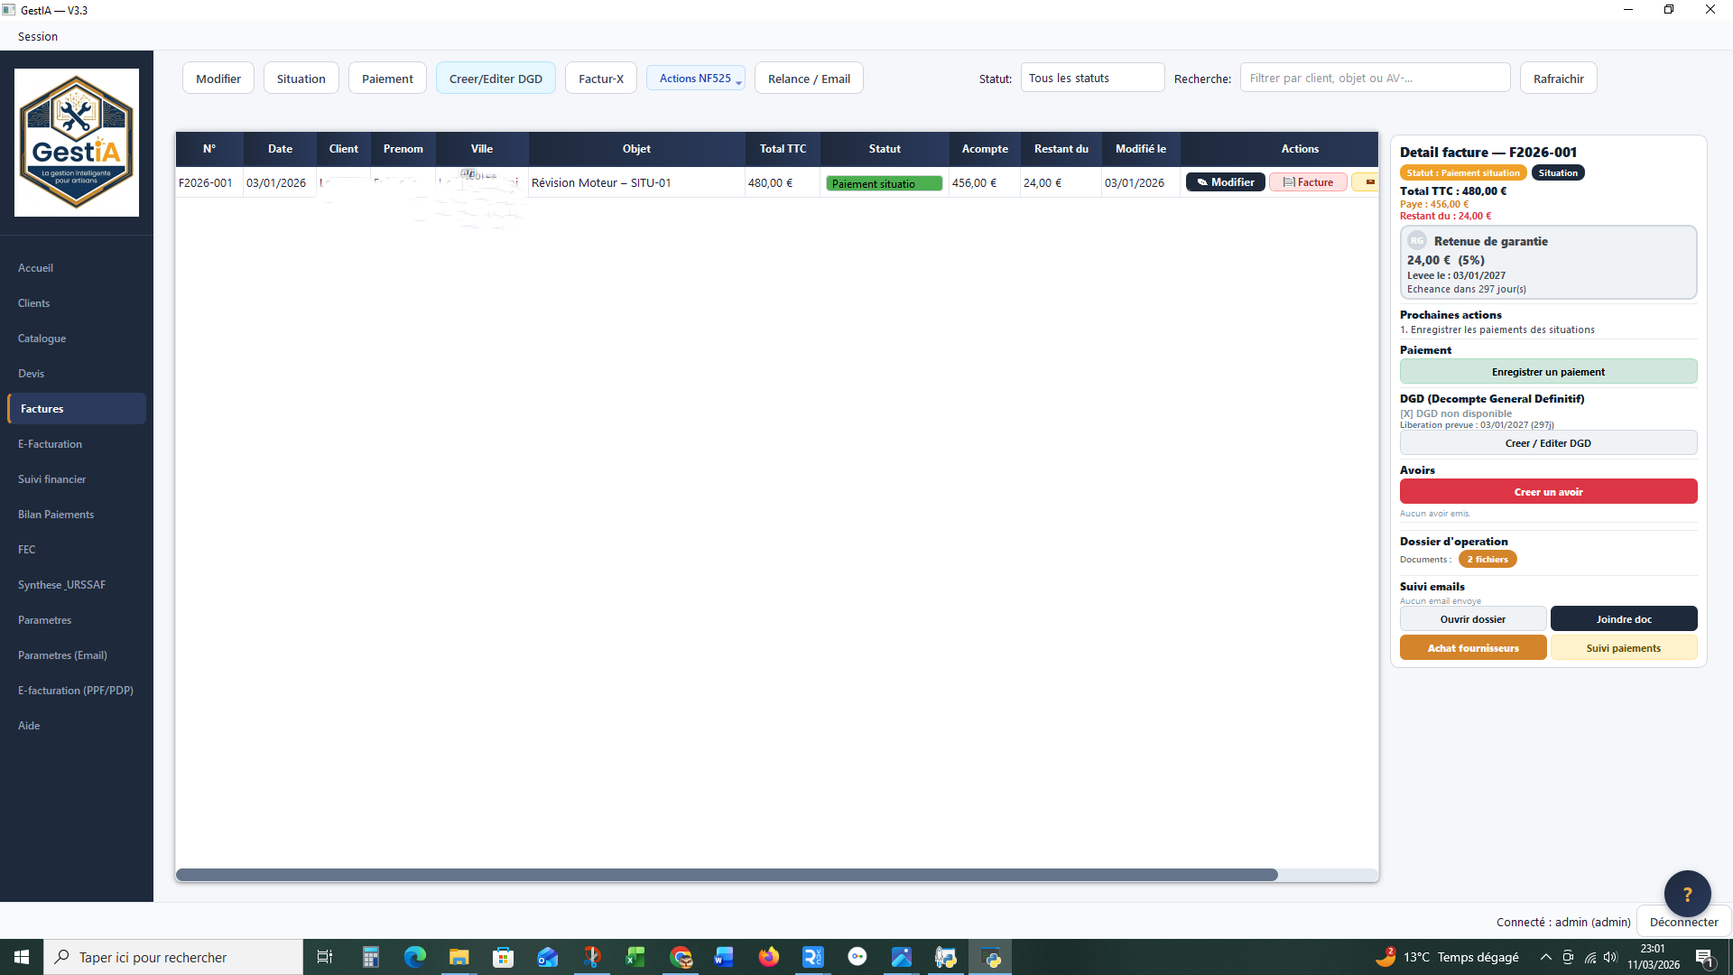Open the Actions NF525 dropdown
This screenshot has width=1733, height=975.
[696, 79]
